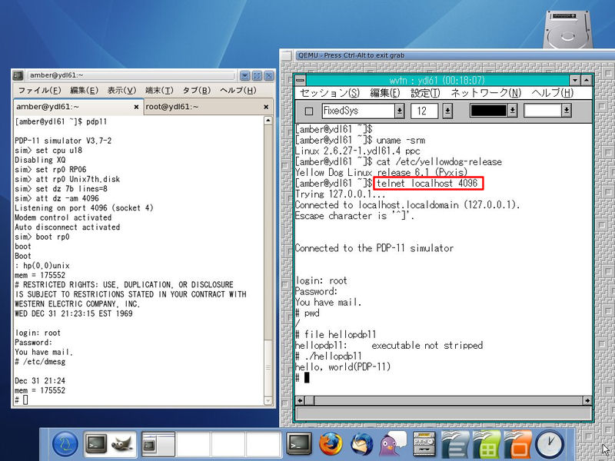Click "sim> att rp0 Unix7th.disk" line
The height and width of the screenshot is (461, 615).
(x=67, y=179)
